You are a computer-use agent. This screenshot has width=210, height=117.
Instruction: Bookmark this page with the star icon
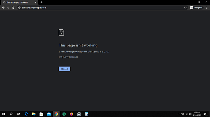coord(185,8)
